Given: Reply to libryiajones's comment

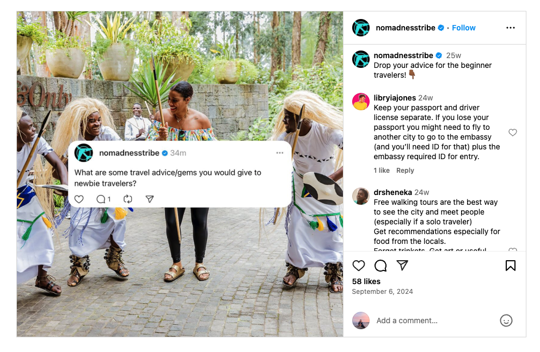Looking at the screenshot, I should [x=405, y=171].
